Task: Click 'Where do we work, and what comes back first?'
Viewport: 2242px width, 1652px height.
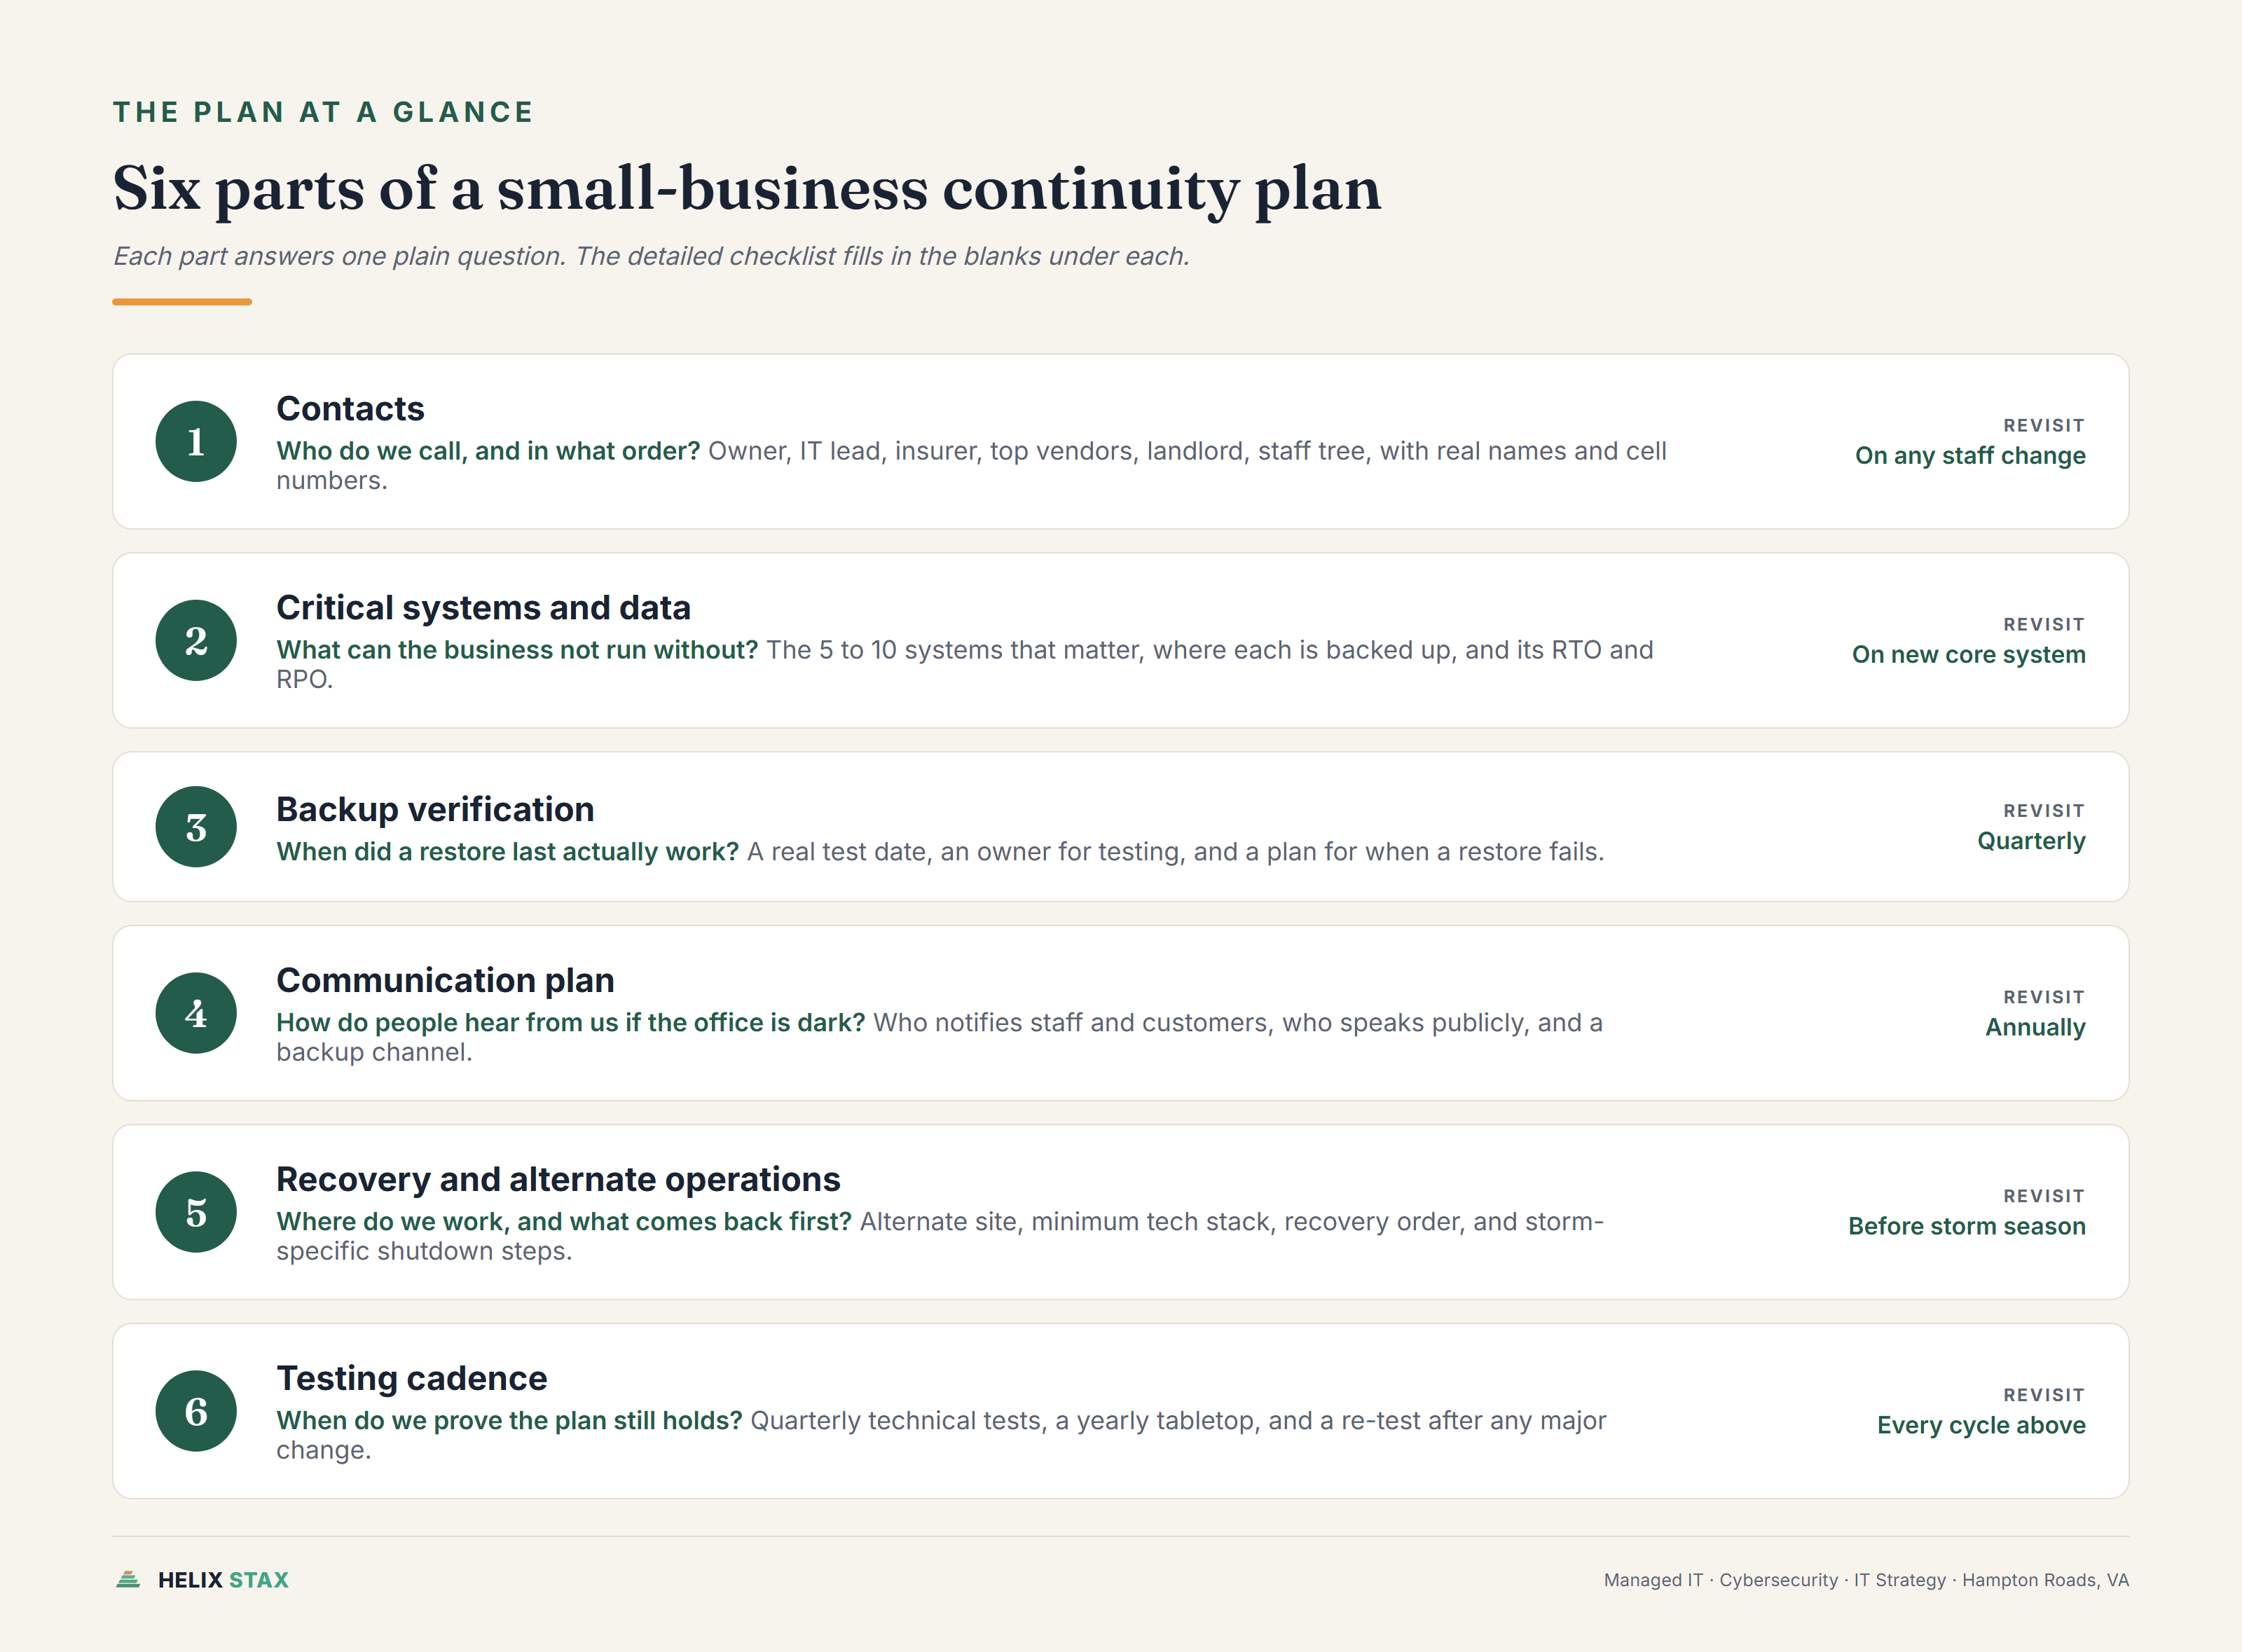Action: [x=564, y=1222]
